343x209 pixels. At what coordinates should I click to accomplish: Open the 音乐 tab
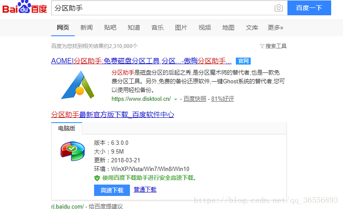coord(157,27)
